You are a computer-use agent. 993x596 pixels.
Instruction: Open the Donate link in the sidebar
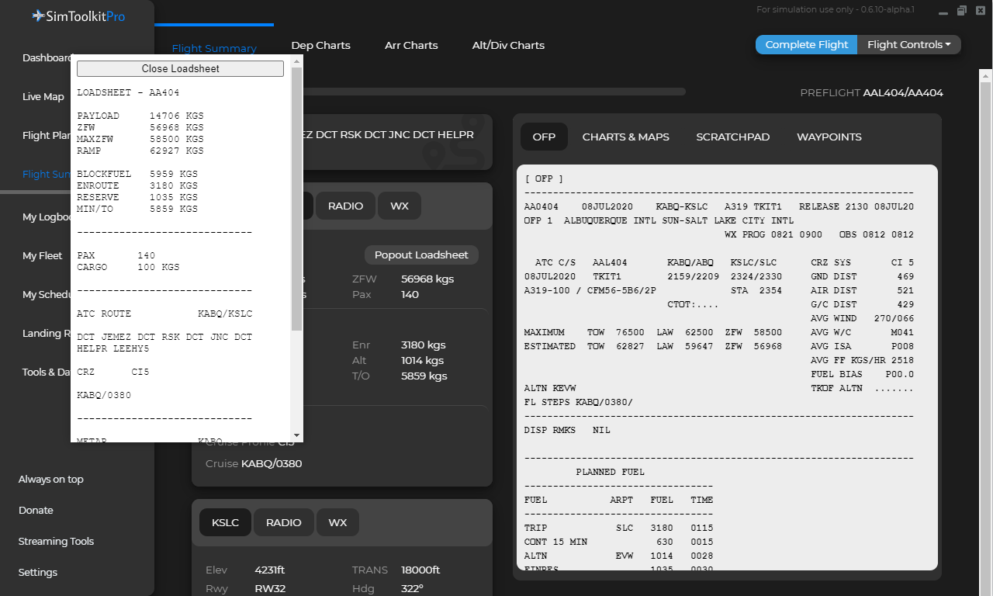[36, 511]
